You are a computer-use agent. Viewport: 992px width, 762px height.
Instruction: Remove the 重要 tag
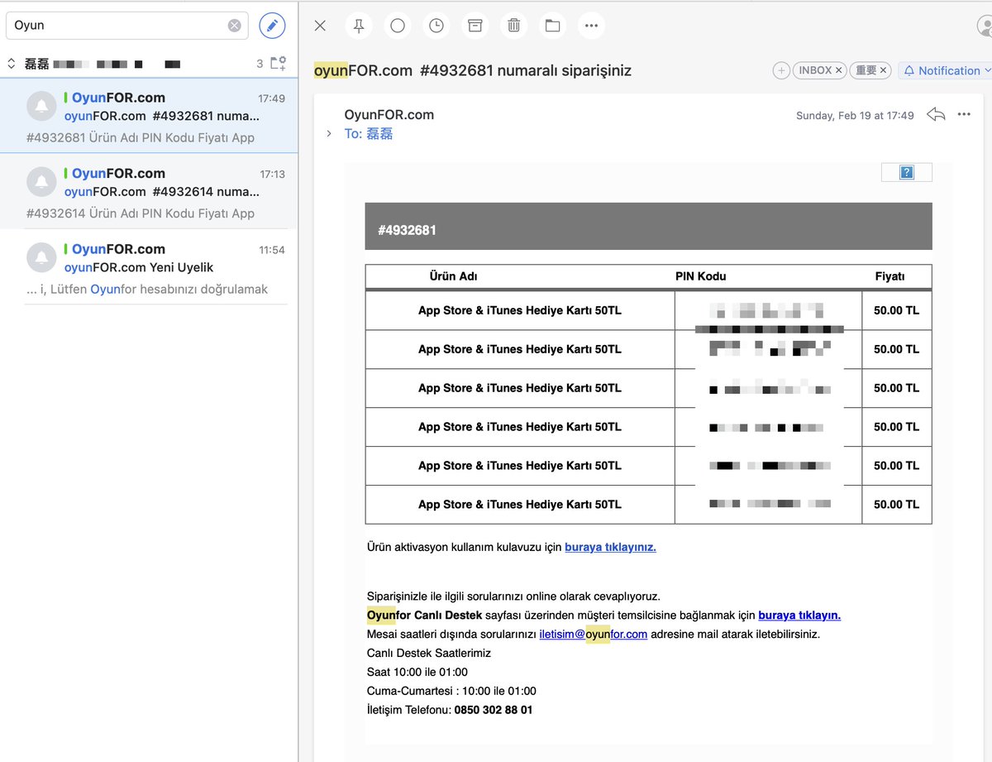[883, 70]
